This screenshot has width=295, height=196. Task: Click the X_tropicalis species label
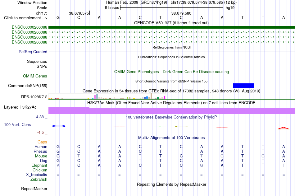(37, 175)
